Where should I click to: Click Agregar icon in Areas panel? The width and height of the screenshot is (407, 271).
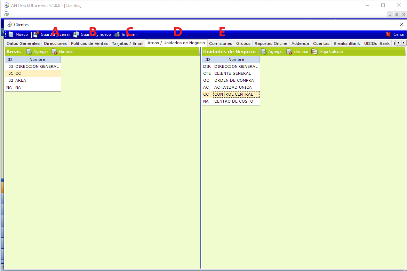click(29, 51)
